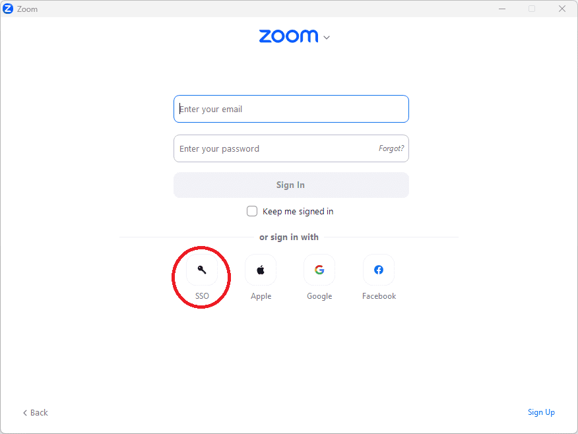Select the Apple sign-in icon

[x=260, y=270]
